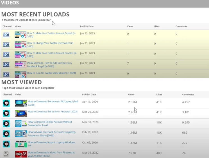Image resolution: width=209 pixels, height=158 pixels.
Task: Open thumbnail of Twitter Dark Mode video
Action: (21, 75)
